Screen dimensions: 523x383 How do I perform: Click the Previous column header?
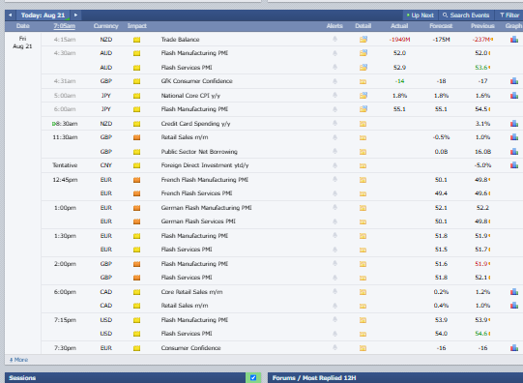[482, 26]
